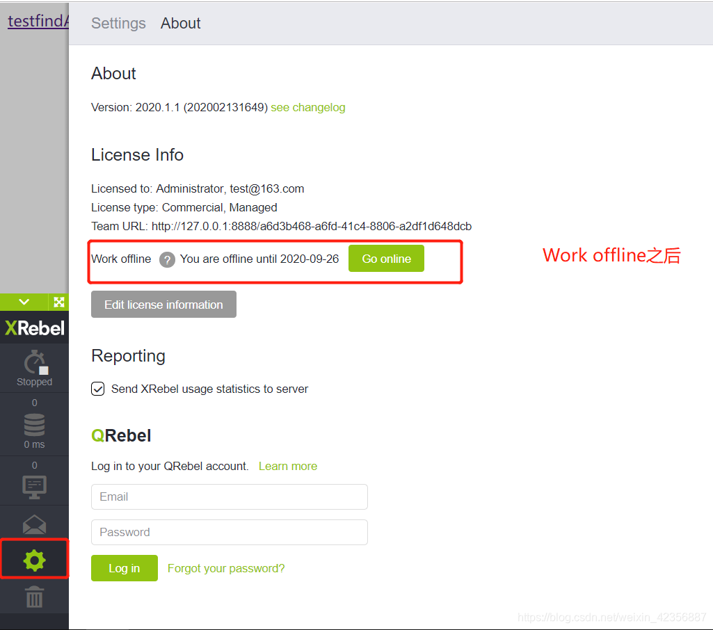This screenshot has height=630, width=713.
Task: Click the QRebel heading logo
Action: tap(121, 435)
